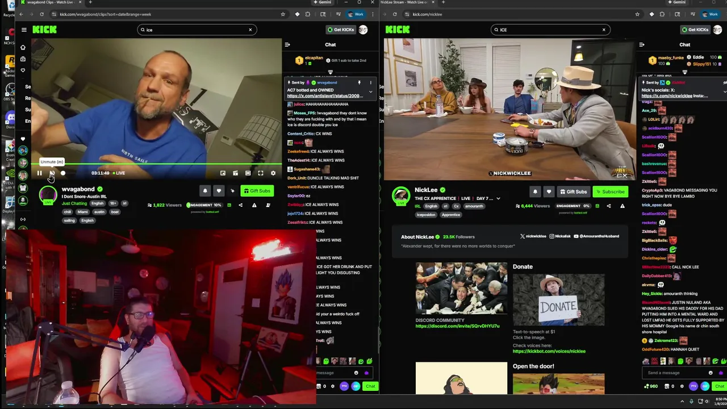Open wvagabond chat settings gear
The image size is (727, 409).
333,386
